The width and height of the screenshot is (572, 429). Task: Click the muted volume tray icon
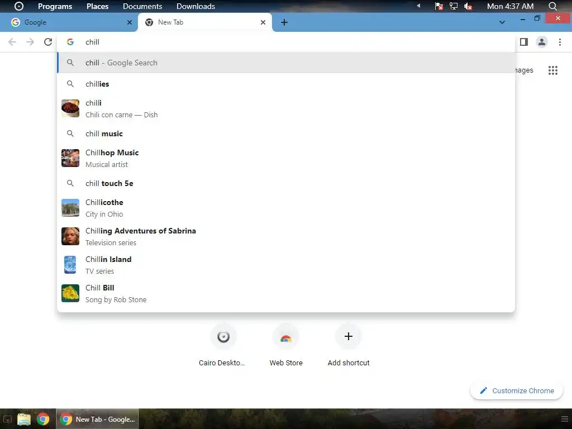[x=468, y=6]
